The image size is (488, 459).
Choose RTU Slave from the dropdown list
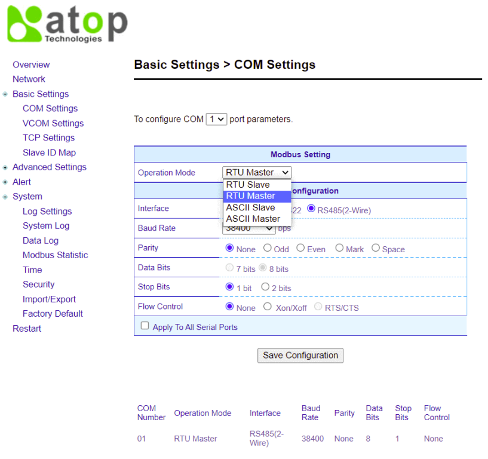coord(257,185)
